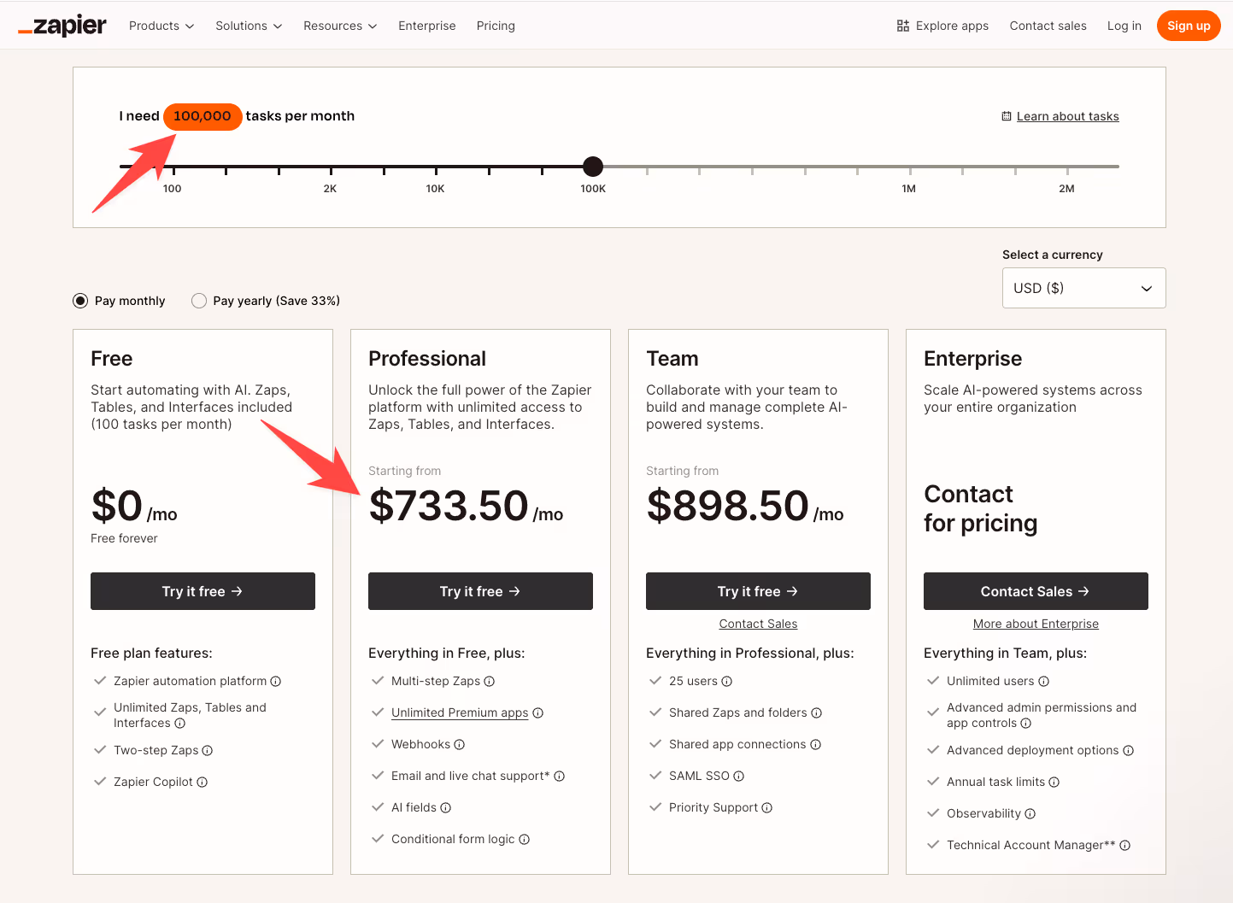Click the calendar icon beside Learn about tasks
Screen dimensions: 1233x903
click(1007, 116)
